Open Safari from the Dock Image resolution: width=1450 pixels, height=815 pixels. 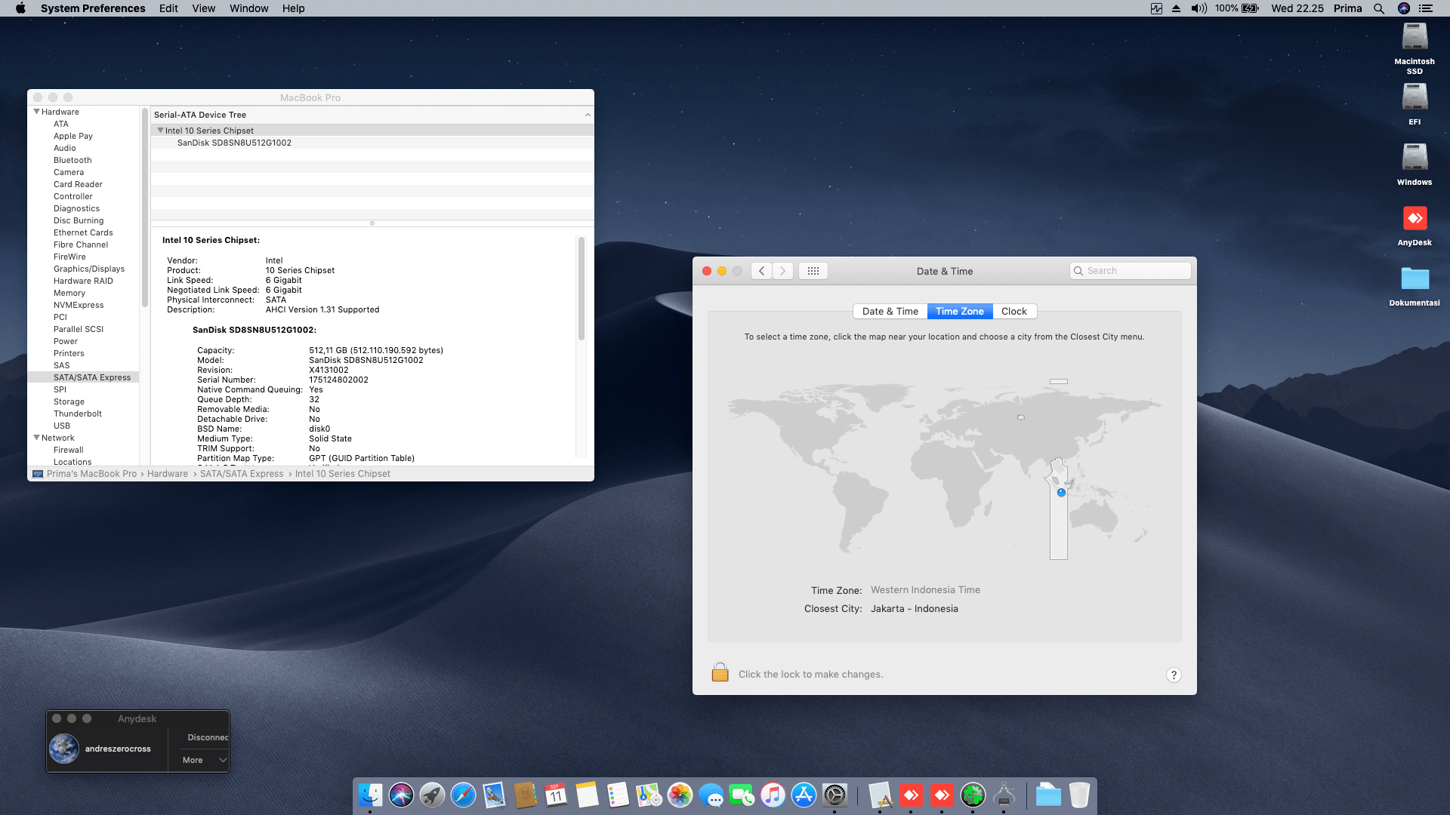click(x=463, y=795)
